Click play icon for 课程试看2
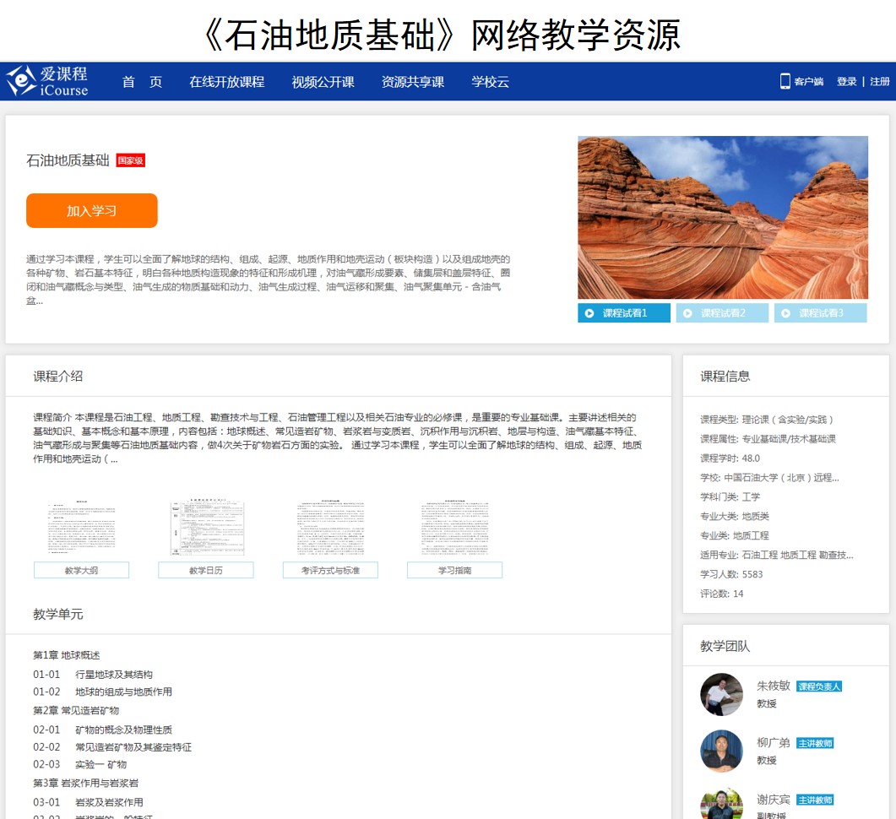Screen dimensions: 896x819 point(687,313)
